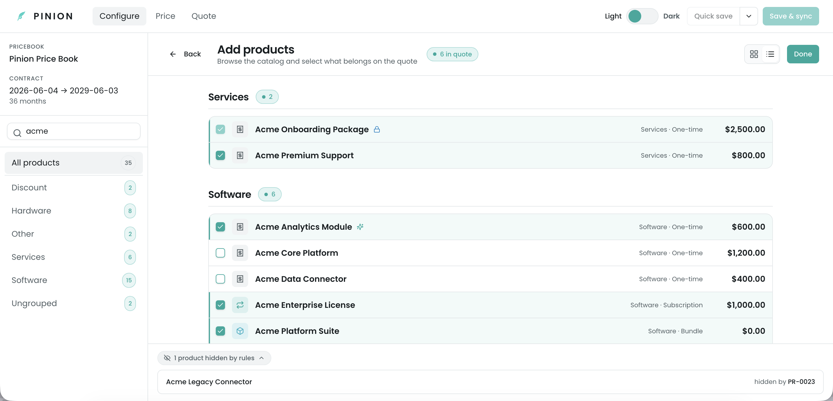Uncheck Acme Analytics Module

click(220, 227)
